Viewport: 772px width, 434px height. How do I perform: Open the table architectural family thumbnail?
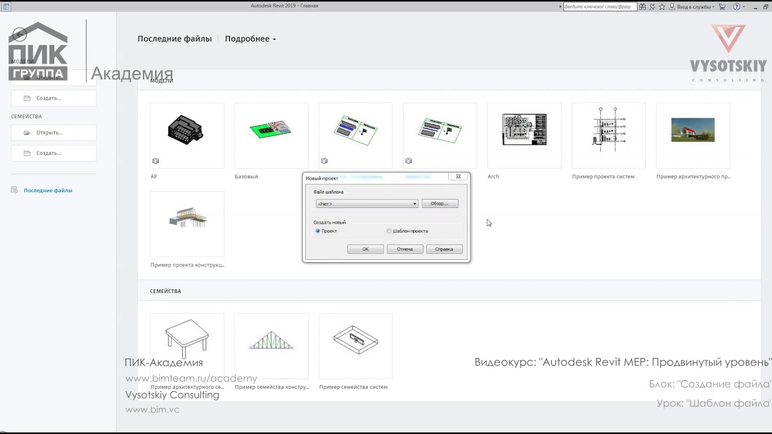tap(187, 345)
